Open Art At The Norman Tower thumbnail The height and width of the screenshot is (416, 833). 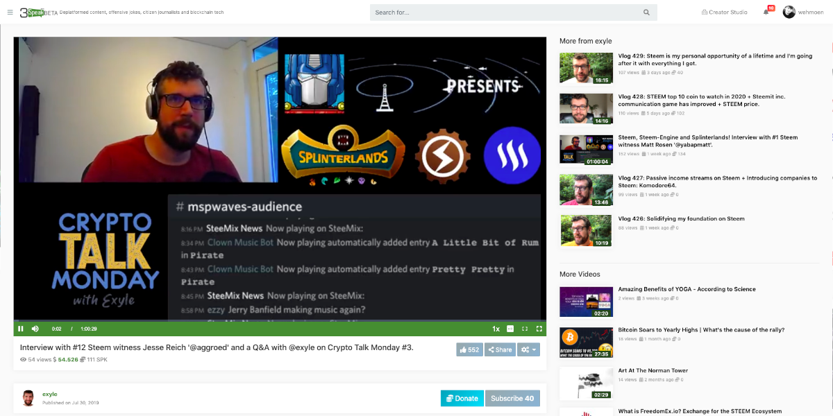point(586,383)
